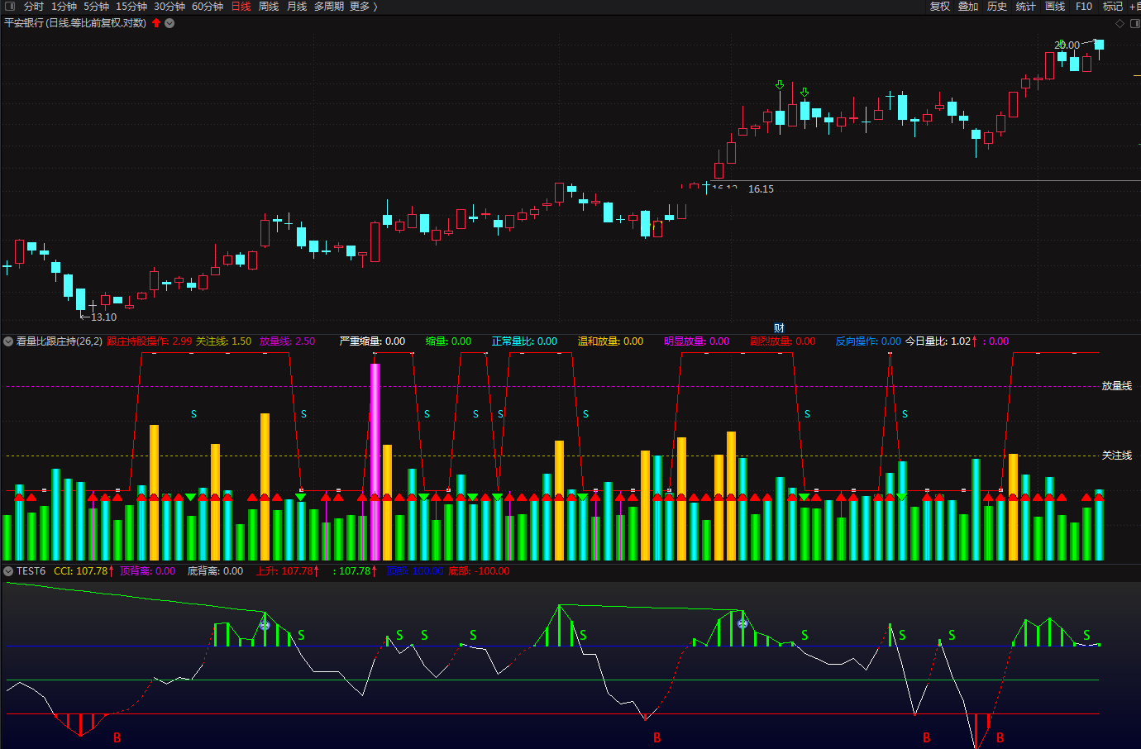The image size is (1141, 749).
Task: Click the 反向操作: 0.00 value
Action: pyautogui.click(x=868, y=341)
